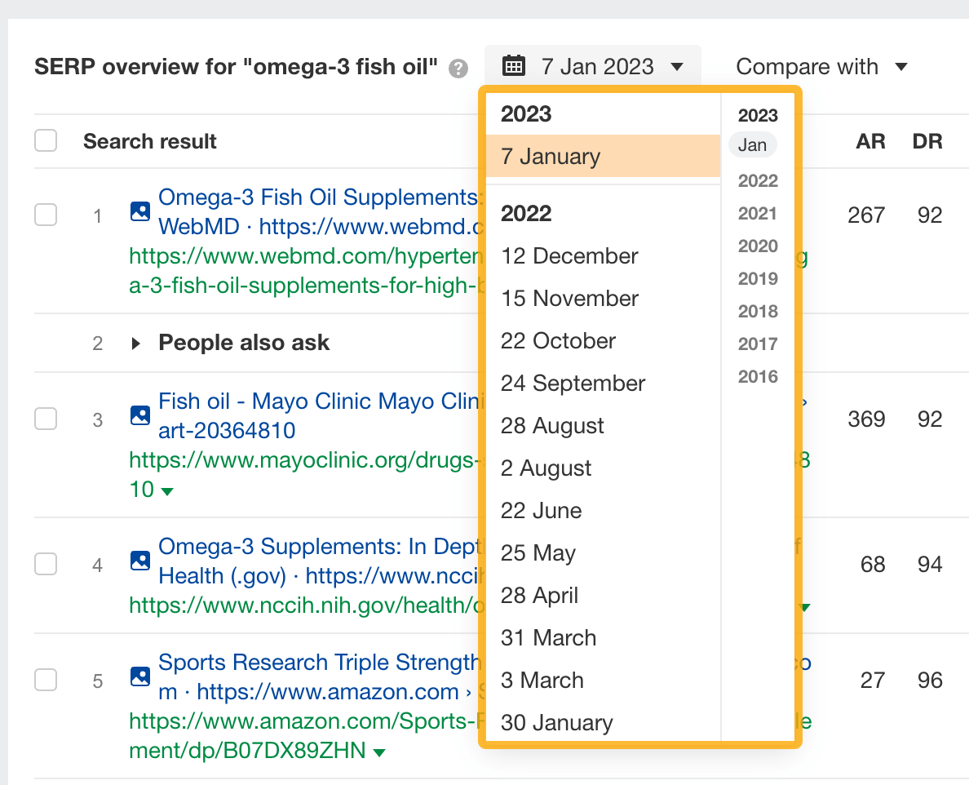Expand the People also ask section

point(135,343)
